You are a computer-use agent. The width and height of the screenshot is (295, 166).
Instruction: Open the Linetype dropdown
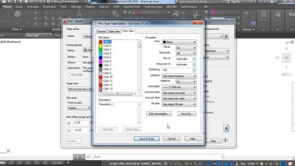tap(179, 76)
